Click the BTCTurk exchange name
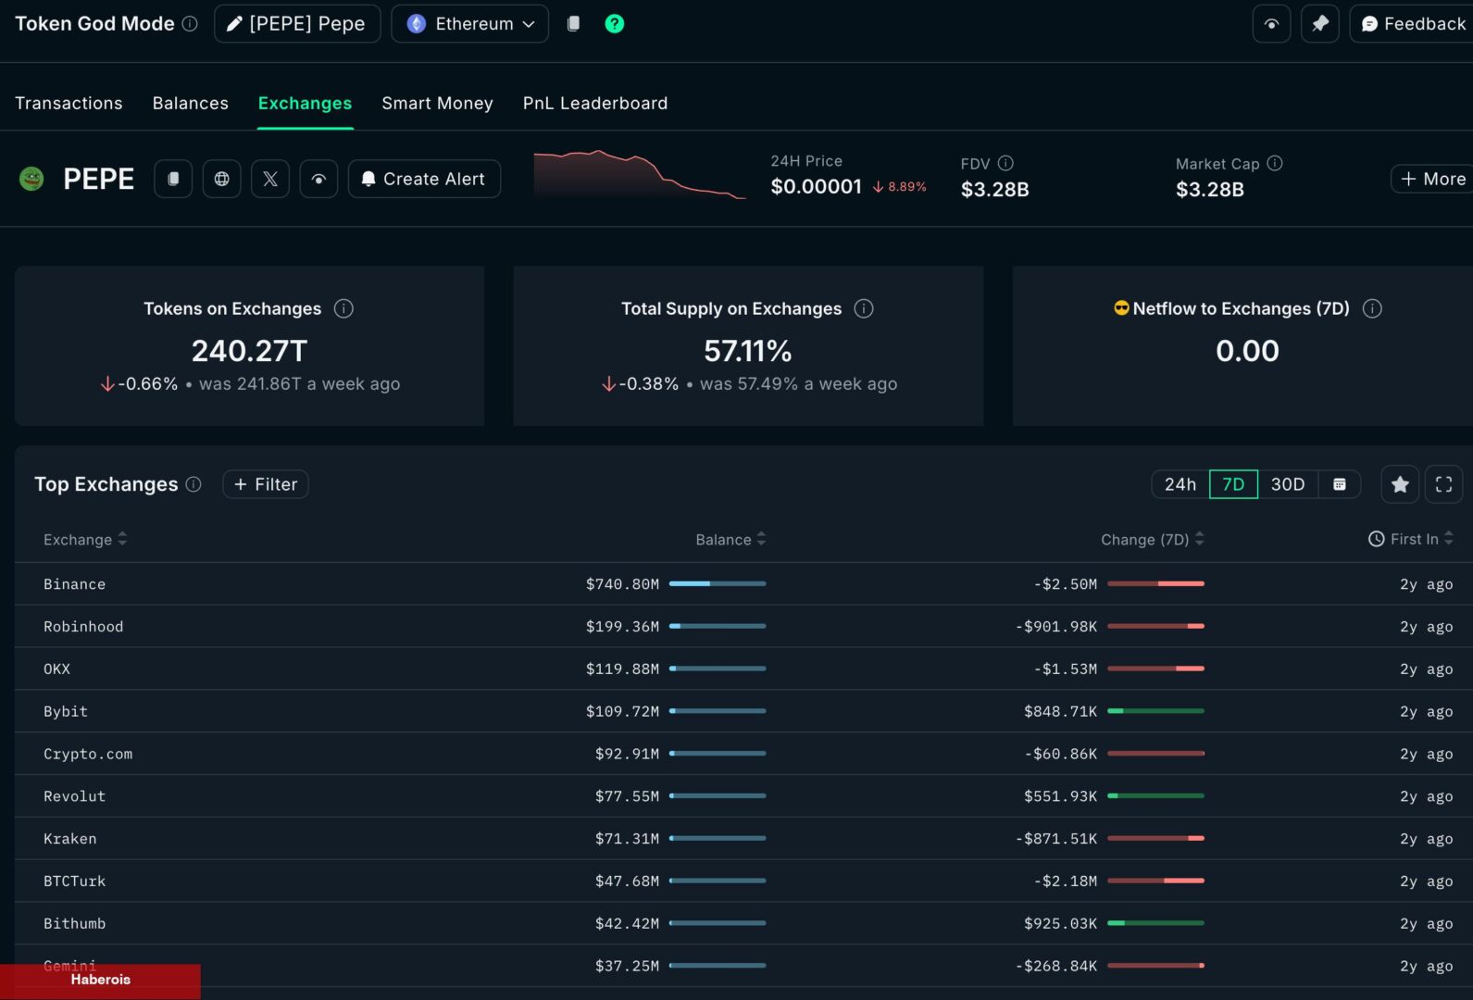Image resolution: width=1473 pixels, height=1000 pixels. pyautogui.click(x=74, y=881)
